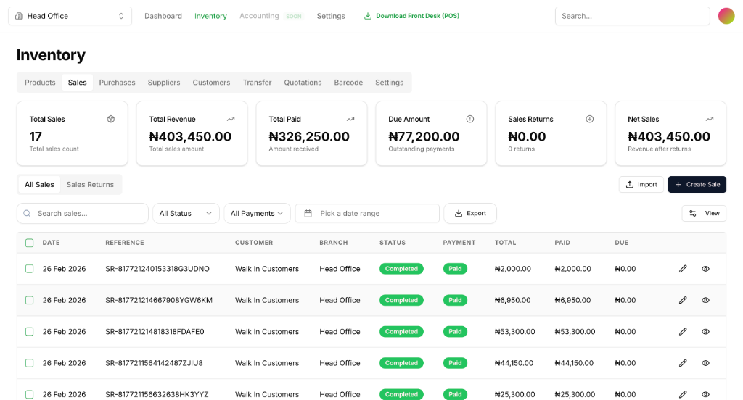Click the Completed badge for ₦2,000.00 sale
Screen dimensions: 743x400
click(x=401, y=269)
